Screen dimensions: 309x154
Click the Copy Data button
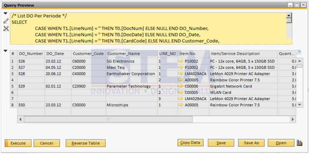coord(190,142)
